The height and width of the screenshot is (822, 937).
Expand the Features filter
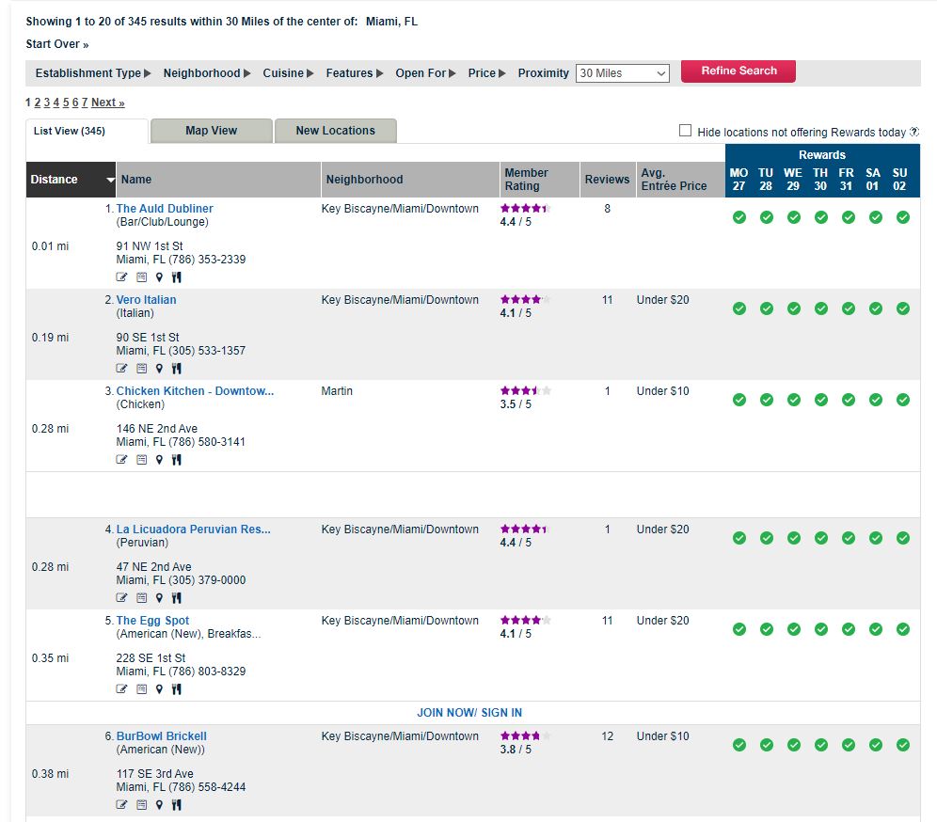[x=355, y=72]
